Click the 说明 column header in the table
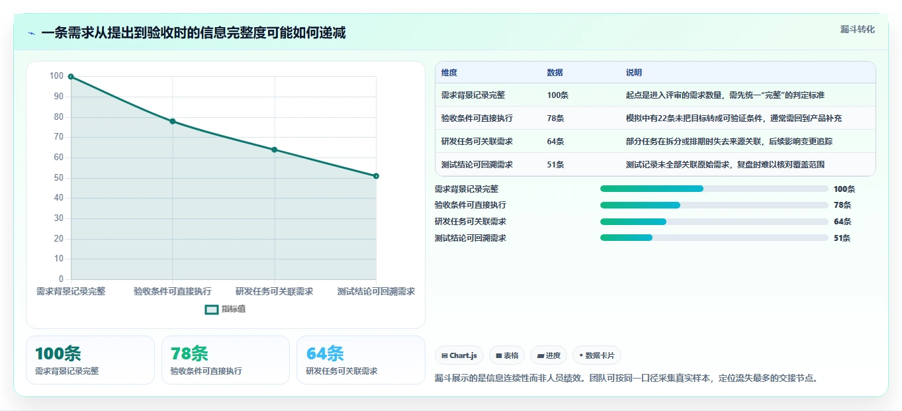The height and width of the screenshot is (411, 902). pos(634,73)
